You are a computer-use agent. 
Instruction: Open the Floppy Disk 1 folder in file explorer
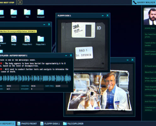pos(41,40)
